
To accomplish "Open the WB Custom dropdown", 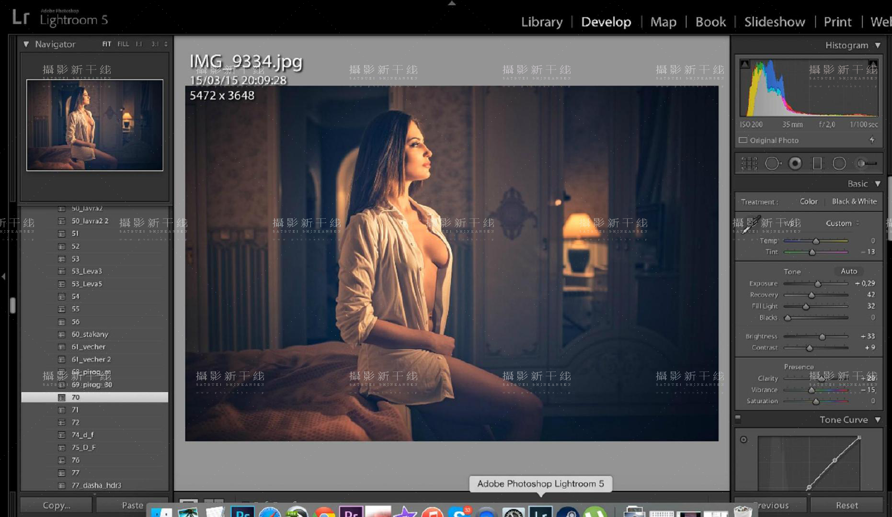I will (x=842, y=223).
